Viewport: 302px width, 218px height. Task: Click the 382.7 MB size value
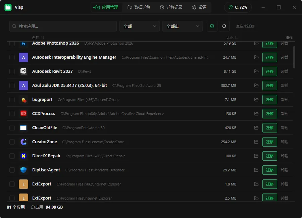pos(229,86)
